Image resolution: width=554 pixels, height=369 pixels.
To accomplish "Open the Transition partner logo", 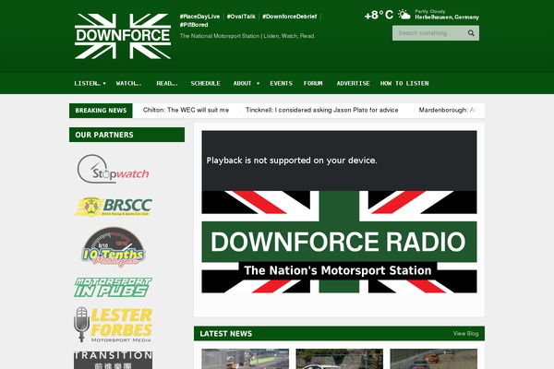I will click(x=113, y=360).
